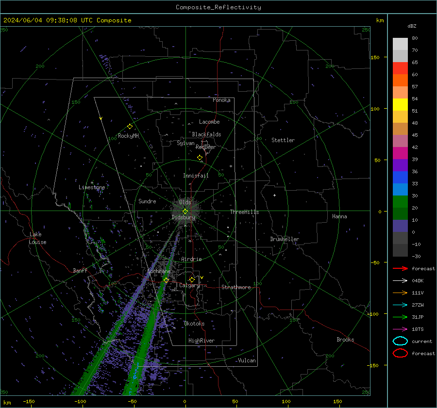The image size is (437, 408).
Task: Click the green 31JP arrow in legend
Action: click(x=400, y=317)
